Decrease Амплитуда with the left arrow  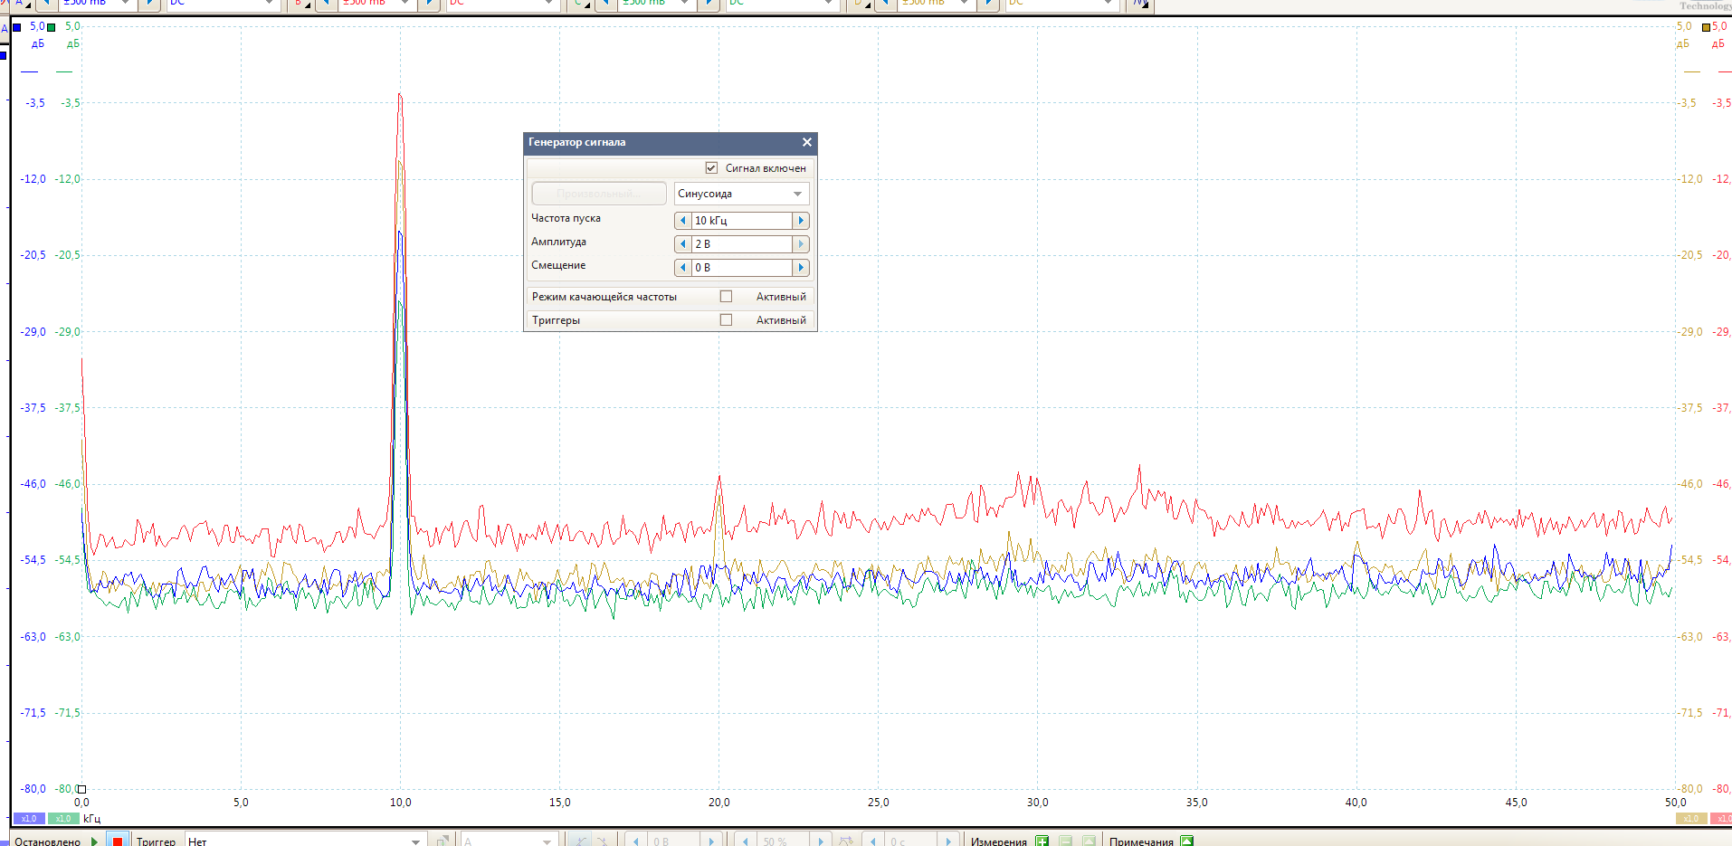click(x=683, y=244)
